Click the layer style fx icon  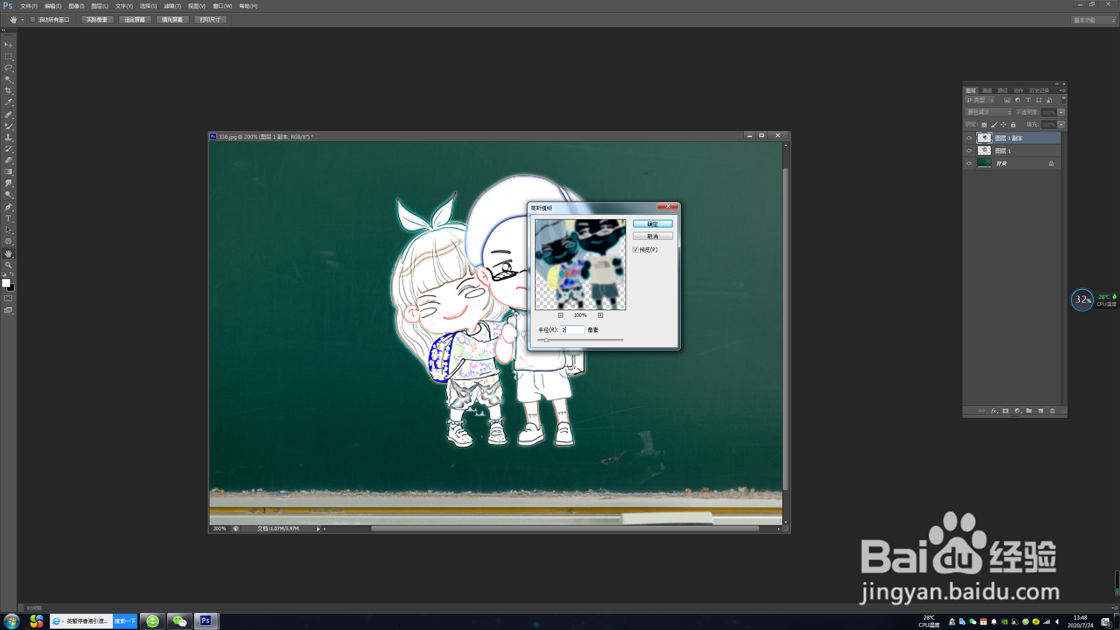[994, 411]
